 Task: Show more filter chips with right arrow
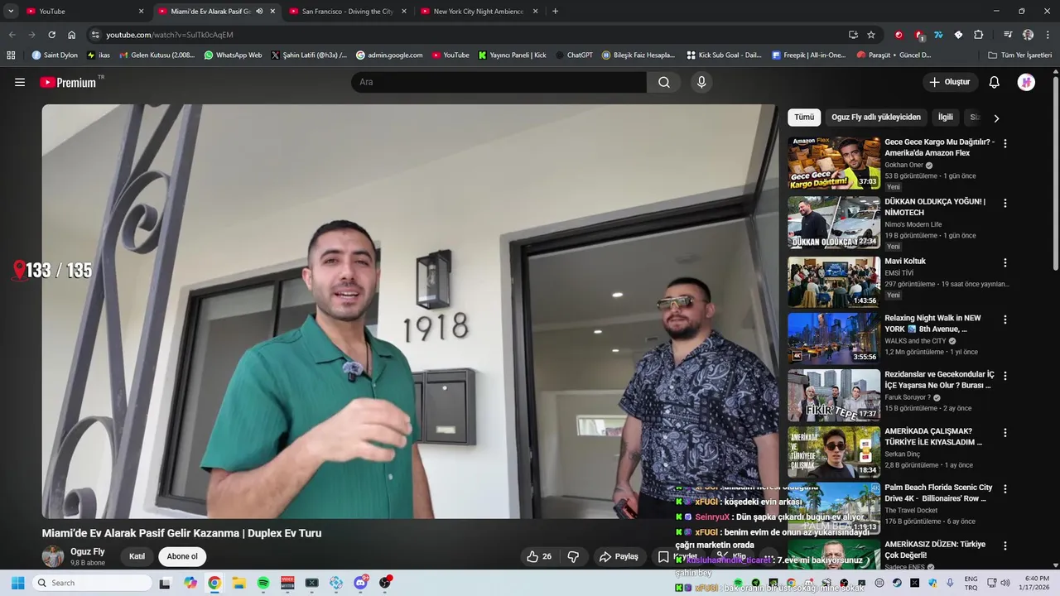(x=996, y=118)
